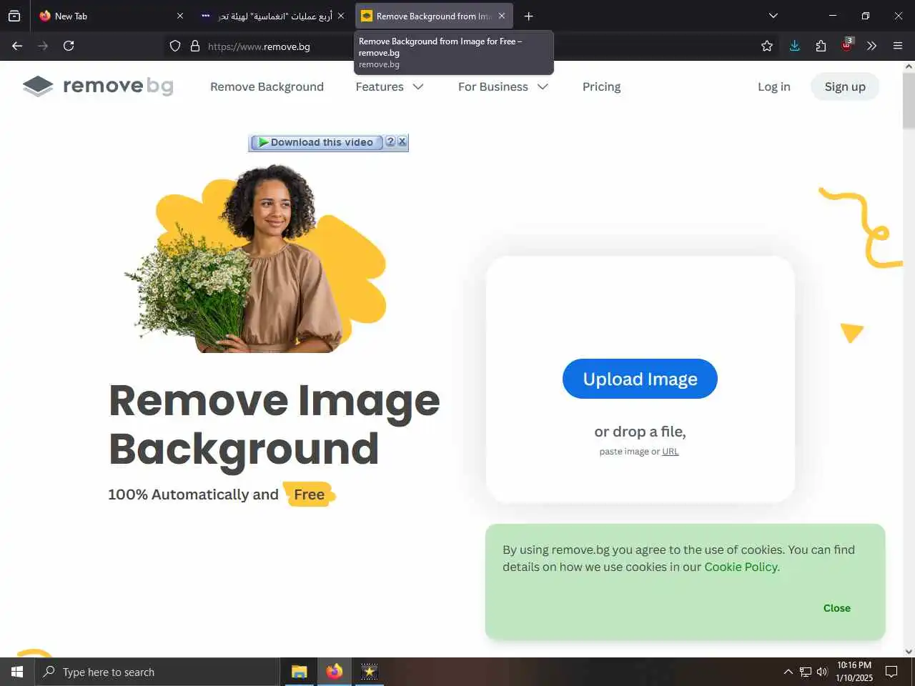Open the Cookie Policy link

[x=741, y=567]
